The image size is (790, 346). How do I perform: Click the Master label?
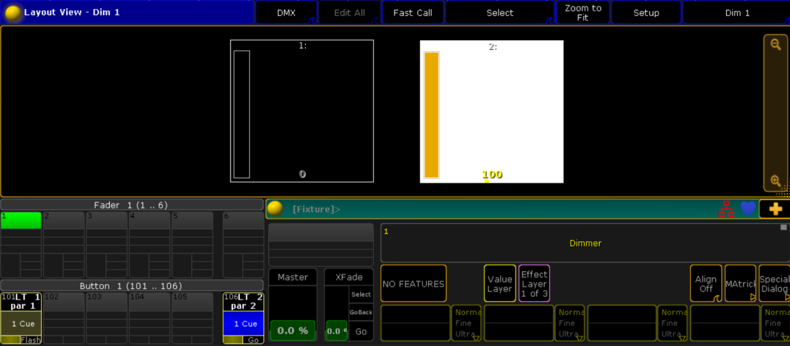click(x=293, y=277)
